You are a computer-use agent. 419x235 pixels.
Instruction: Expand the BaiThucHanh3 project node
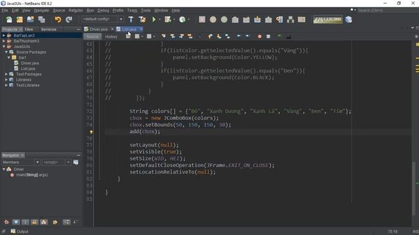click(x=4, y=41)
